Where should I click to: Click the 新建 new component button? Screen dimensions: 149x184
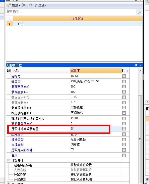pos(14,5)
